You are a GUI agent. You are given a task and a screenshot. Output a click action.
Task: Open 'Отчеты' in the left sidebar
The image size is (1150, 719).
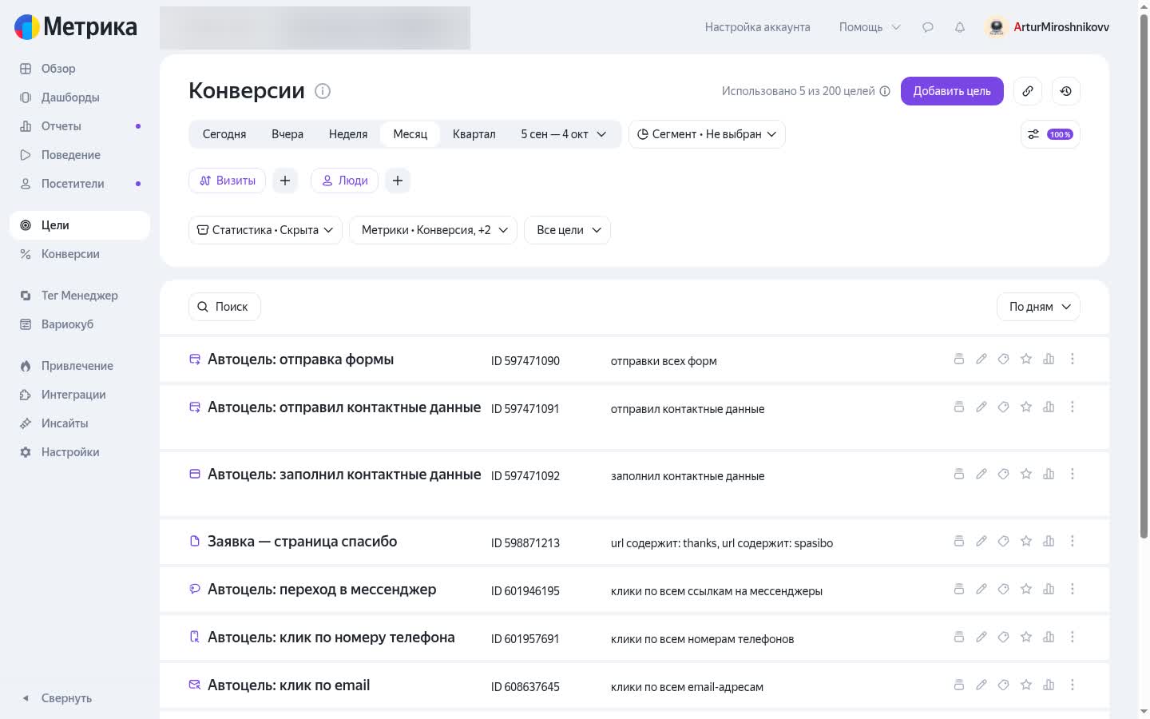(80, 126)
